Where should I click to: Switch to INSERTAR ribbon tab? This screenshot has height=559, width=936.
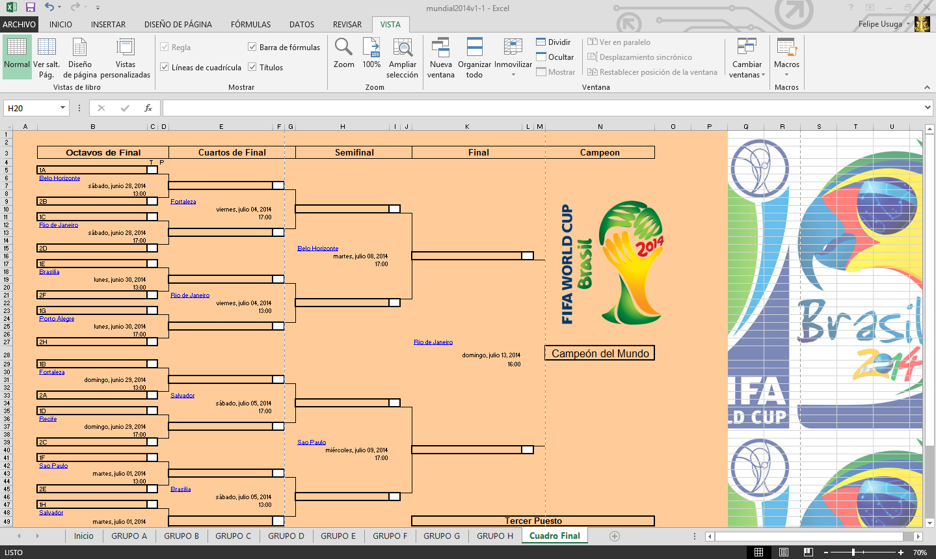pyautogui.click(x=109, y=24)
